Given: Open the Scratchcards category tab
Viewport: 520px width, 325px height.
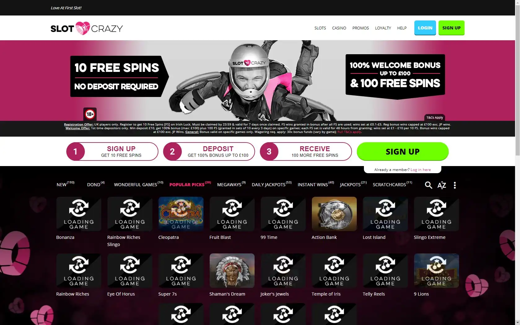Looking at the screenshot, I should click(x=392, y=184).
